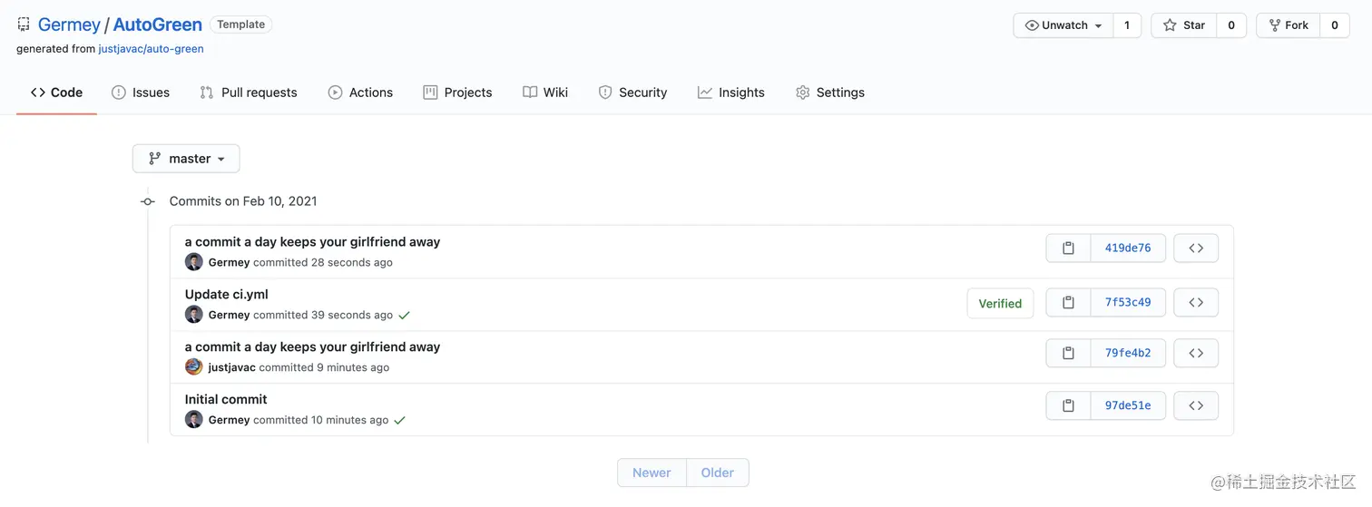Click Germey author name on 28 seconds ago commit
Image resolution: width=1372 pixels, height=507 pixels.
(x=230, y=262)
